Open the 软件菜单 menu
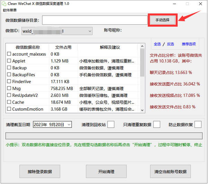This screenshot has height=184, width=208. (10, 10)
